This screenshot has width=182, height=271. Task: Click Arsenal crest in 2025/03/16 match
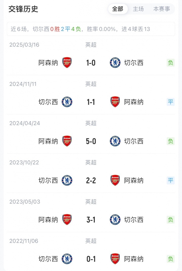point(67,63)
